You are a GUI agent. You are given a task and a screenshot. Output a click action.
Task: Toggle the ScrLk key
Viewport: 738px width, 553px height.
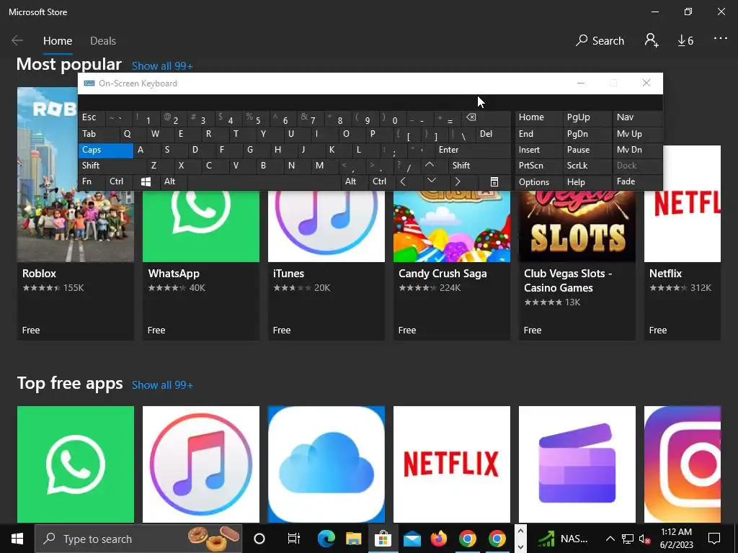[587, 166]
